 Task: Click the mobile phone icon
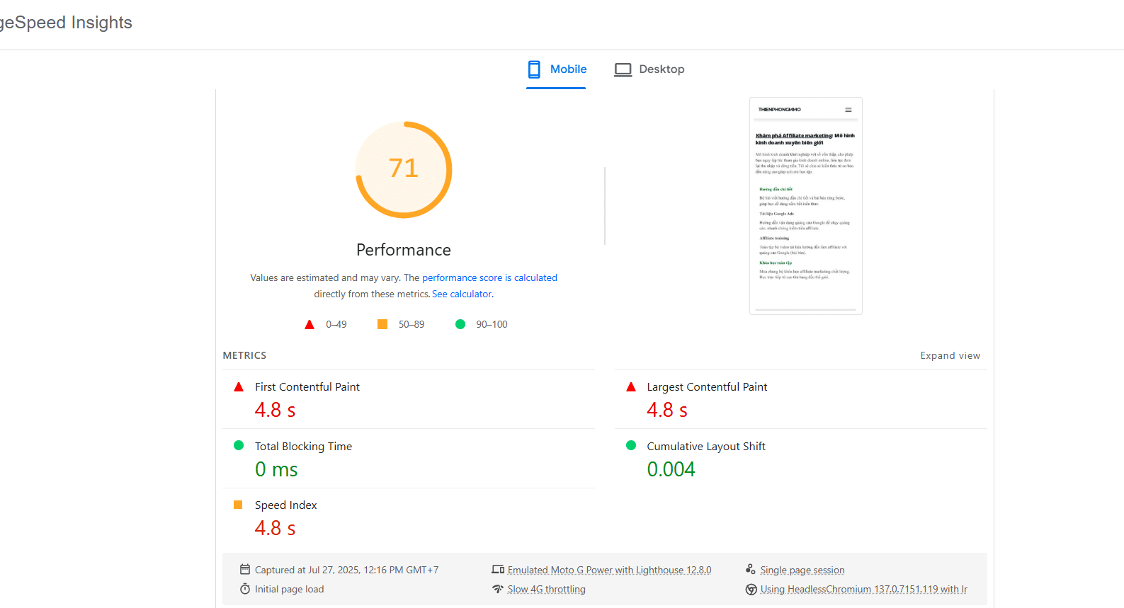coord(534,69)
